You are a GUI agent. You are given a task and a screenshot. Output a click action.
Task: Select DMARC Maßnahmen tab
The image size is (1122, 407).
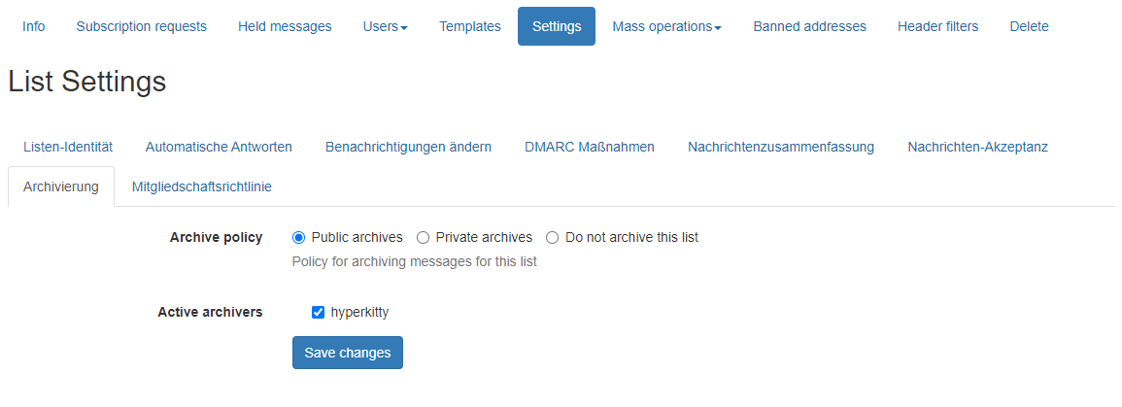[589, 147]
